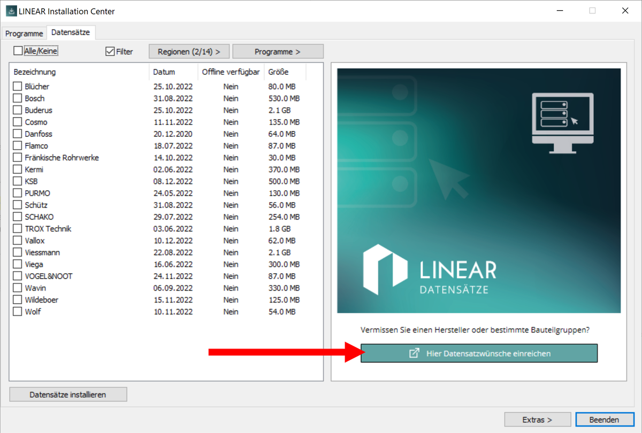642x433 pixels.
Task: Sort by Offline verfügbar column header
Action: click(231, 72)
